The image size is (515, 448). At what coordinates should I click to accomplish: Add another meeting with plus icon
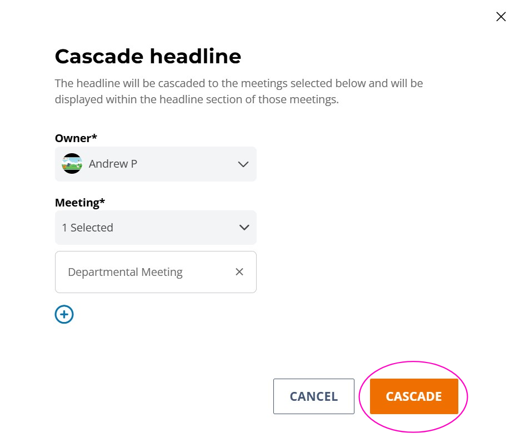coord(64,314)
